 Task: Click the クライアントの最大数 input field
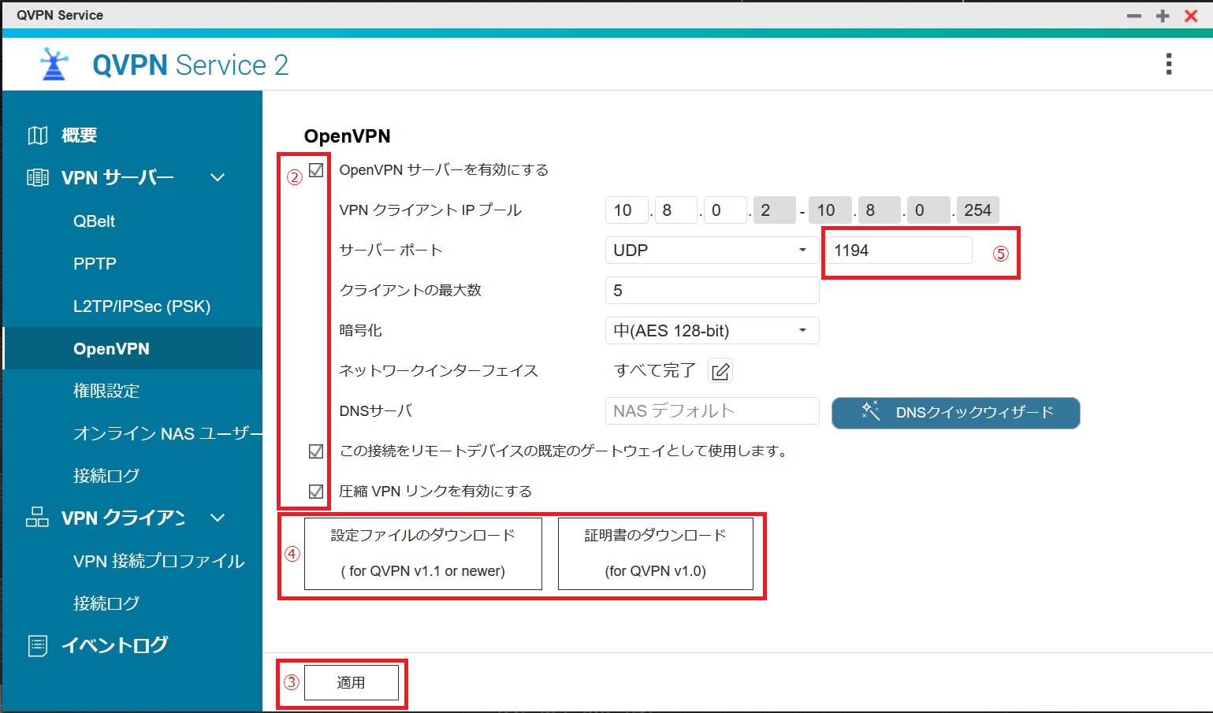712,291
